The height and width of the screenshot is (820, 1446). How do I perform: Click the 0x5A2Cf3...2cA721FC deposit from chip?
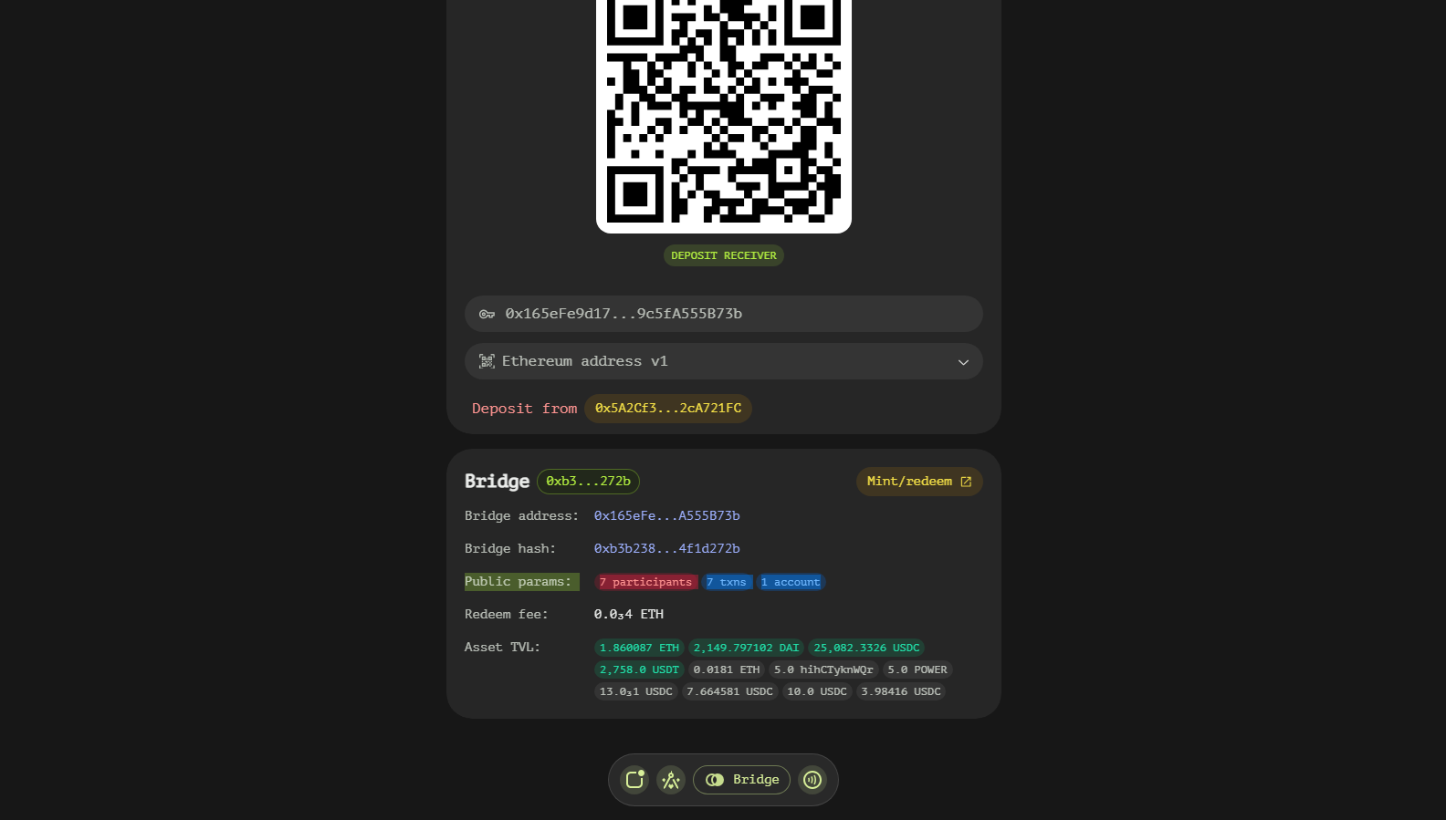click(x=668, y=409)
